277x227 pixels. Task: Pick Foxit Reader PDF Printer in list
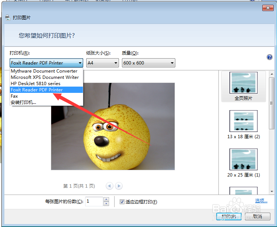46,90
